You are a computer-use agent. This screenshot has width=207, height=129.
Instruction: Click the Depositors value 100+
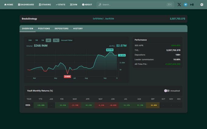coord(178,55)
